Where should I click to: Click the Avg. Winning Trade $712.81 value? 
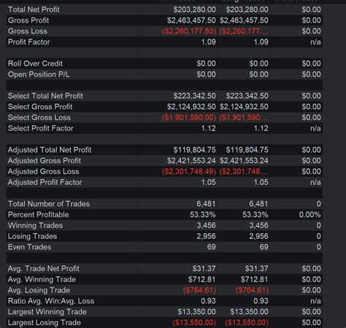pyautogui.click(x=201, y=279)
